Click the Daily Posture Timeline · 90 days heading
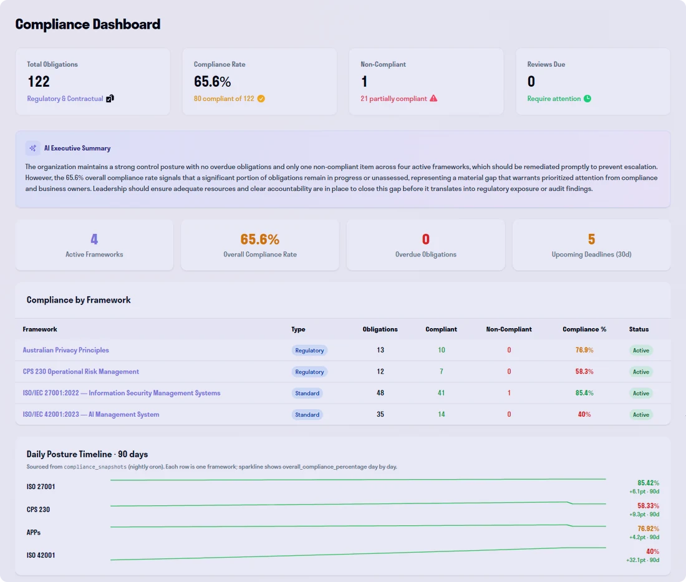The height and width of the screenshot is (582, 686). pos(87,454)
